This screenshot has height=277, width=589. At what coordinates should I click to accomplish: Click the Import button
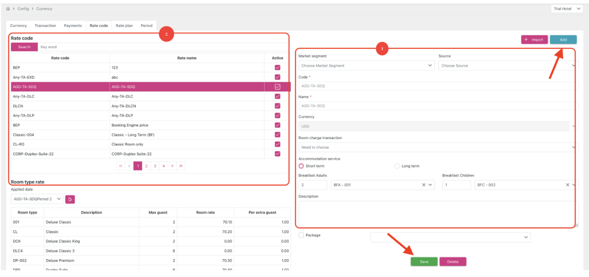click(x=534, y=40)
